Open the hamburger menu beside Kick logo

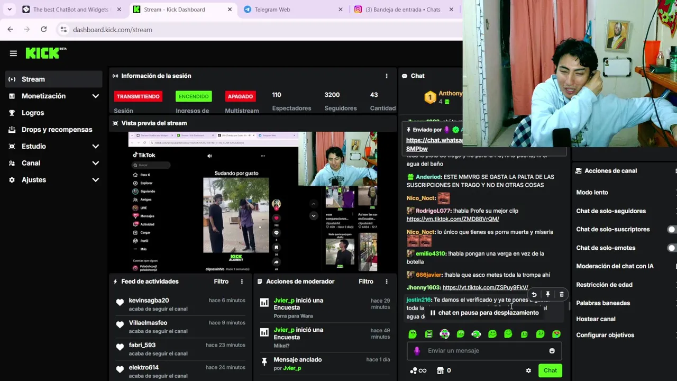click(x=13, y=53)
